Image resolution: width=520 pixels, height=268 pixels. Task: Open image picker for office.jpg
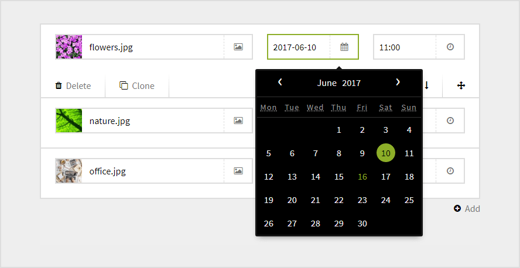(x=238, y=171)
